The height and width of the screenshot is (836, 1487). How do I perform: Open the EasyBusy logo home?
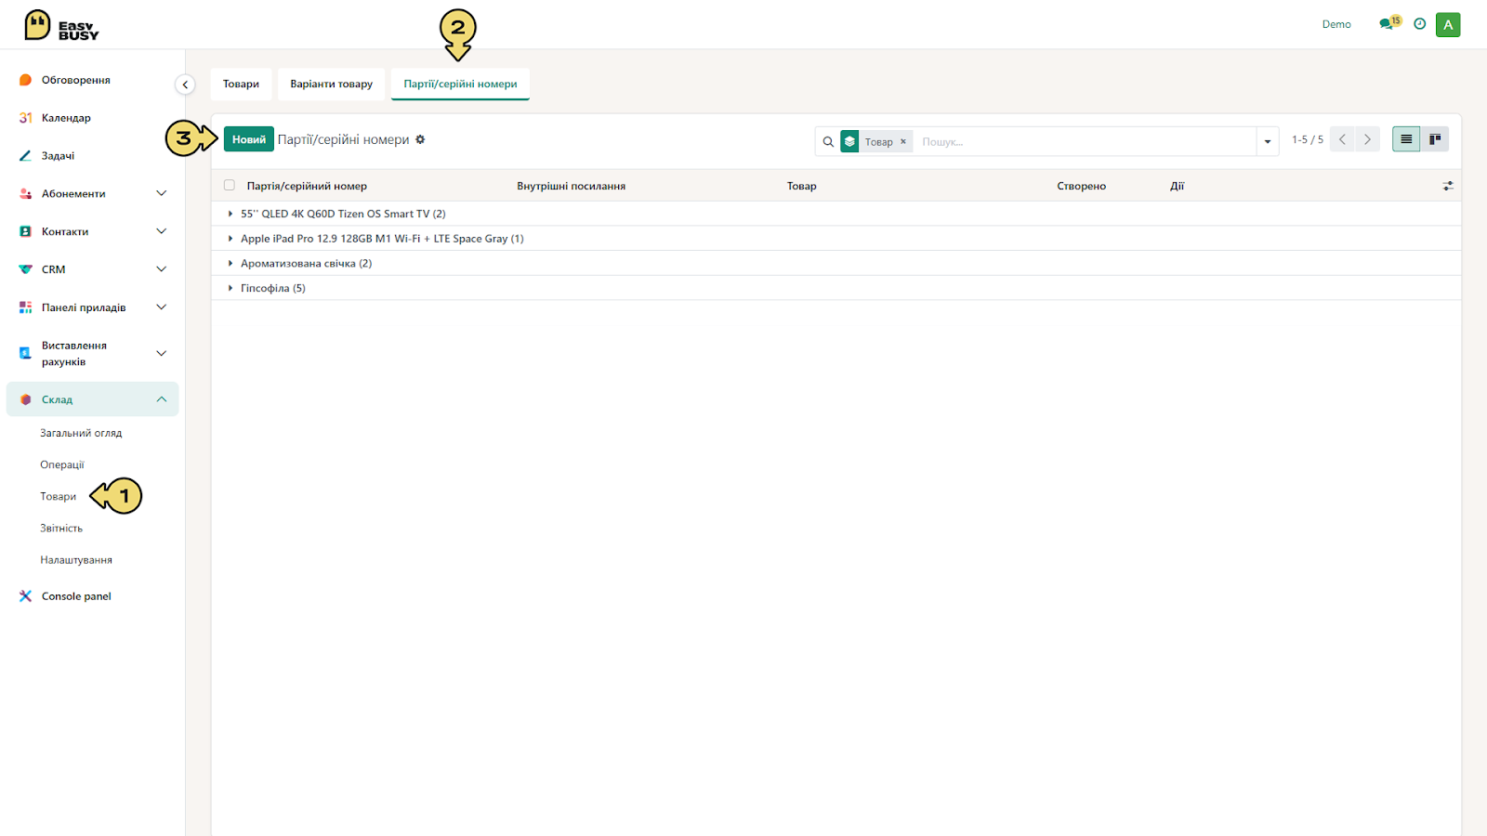[x=61, y=25]
